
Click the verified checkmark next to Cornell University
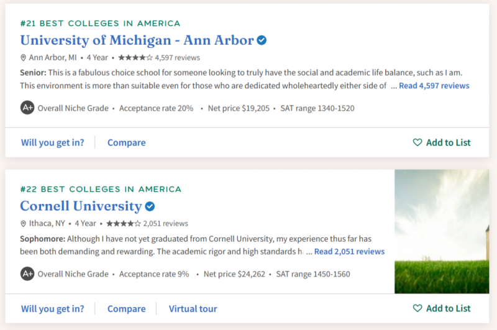[x=150, y=206]
